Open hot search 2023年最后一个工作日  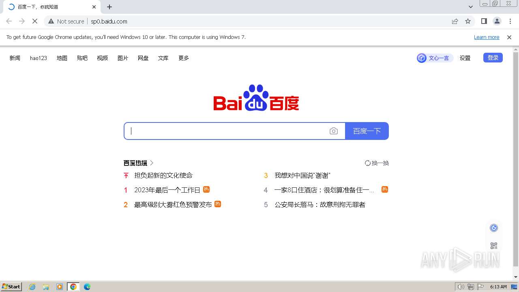[167, 190]
